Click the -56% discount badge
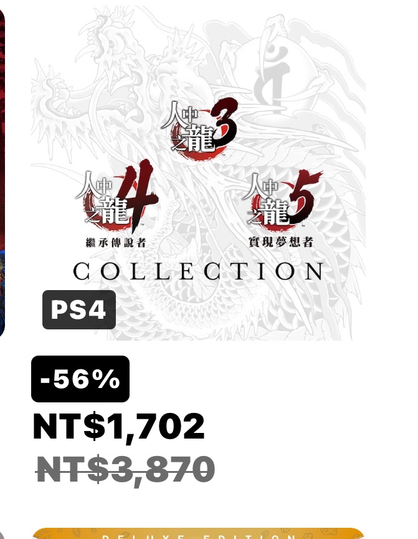Screen dimensions: 418x539 pyautogui.click(x=80, y=379)
